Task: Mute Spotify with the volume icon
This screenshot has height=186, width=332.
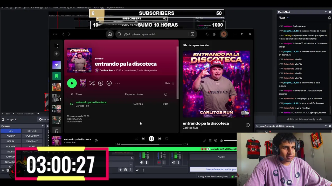Action: [221, 141]
